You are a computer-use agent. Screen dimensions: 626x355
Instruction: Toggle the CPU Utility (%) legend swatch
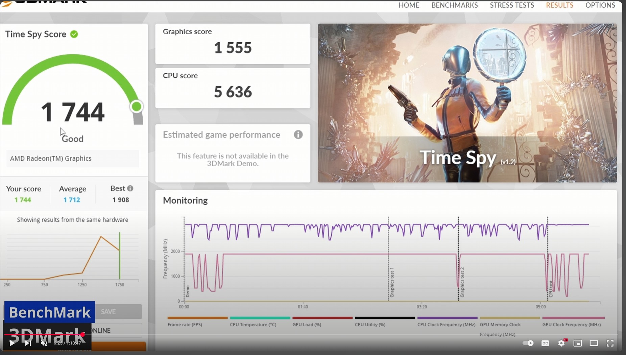click(385, 318)
